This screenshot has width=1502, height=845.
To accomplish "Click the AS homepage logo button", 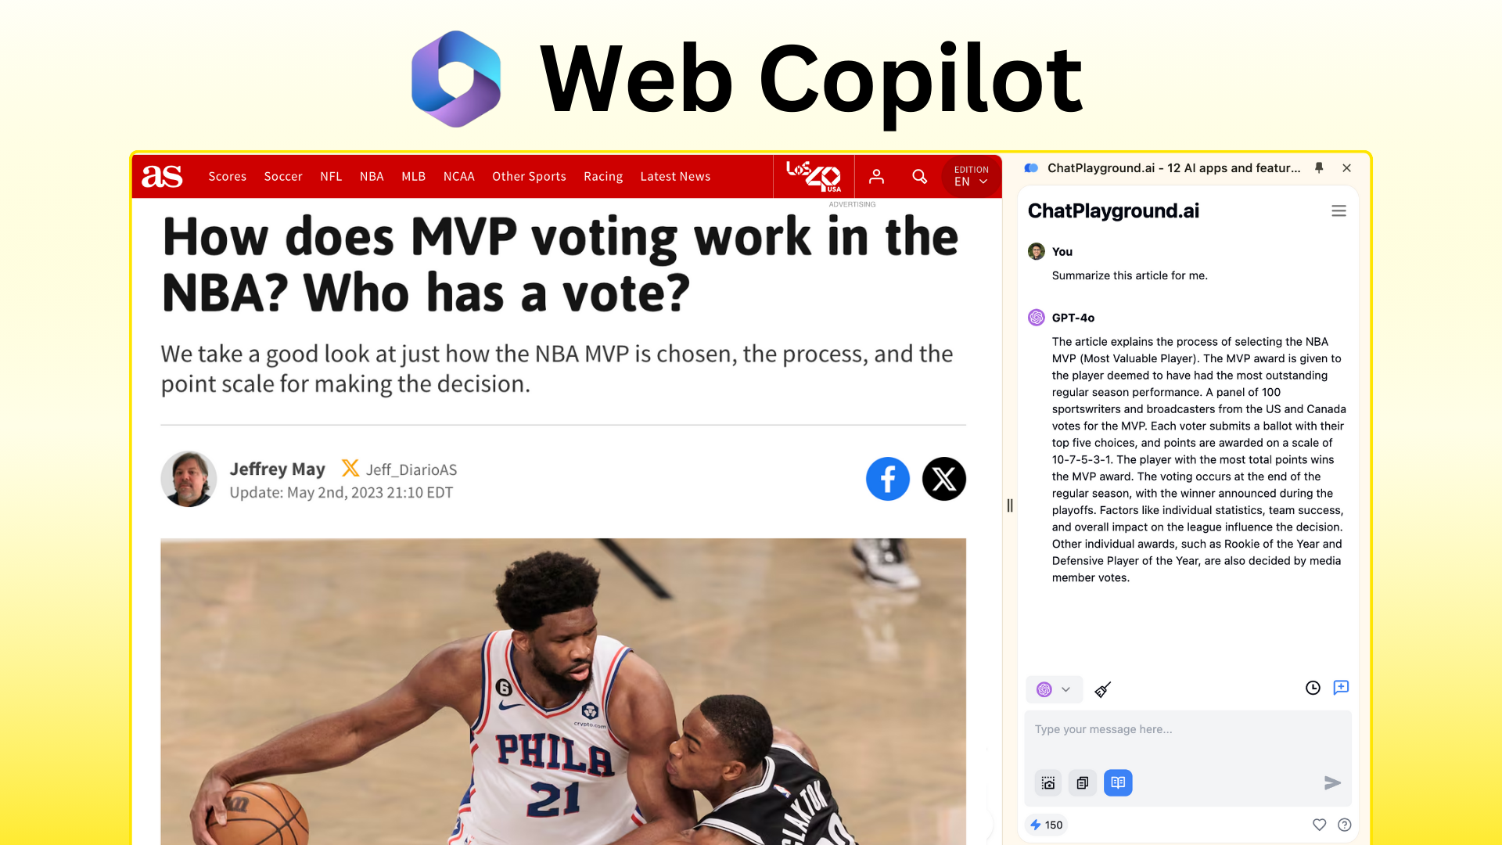I will (163, 176).
